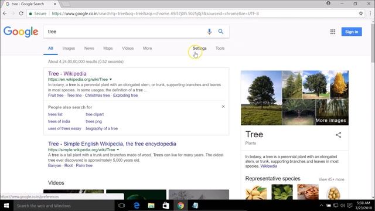Open the Windows Store taskbar icon
The height and width of the screenshot is (211, 375).
click(166, 206)
